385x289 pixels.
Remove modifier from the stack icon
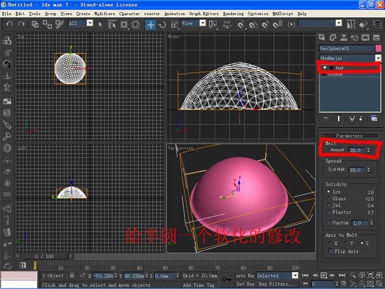tap(361, 119)
